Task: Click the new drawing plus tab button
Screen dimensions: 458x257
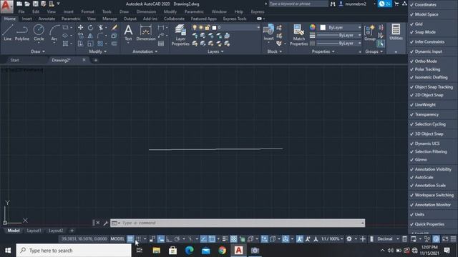Action: [x=95, y=60]
